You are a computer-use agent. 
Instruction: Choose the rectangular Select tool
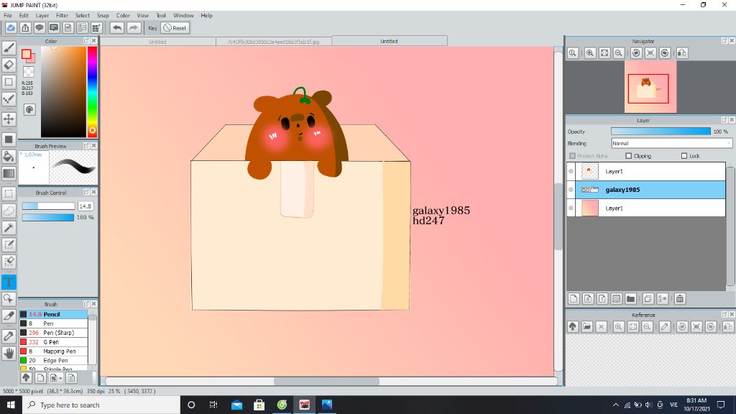click(x=9, y=193)
